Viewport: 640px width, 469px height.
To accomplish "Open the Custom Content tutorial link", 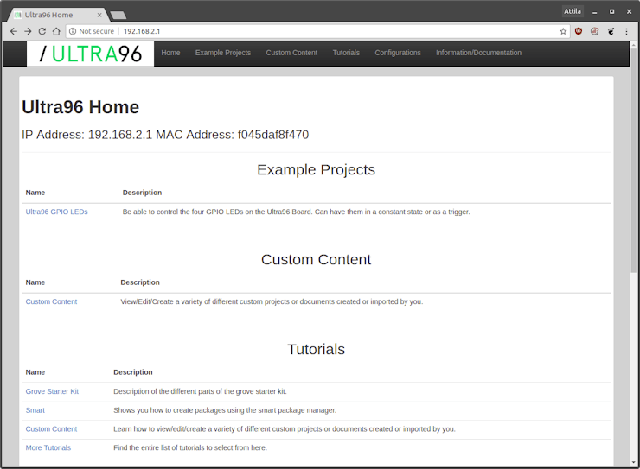I will tap(51, 428).
